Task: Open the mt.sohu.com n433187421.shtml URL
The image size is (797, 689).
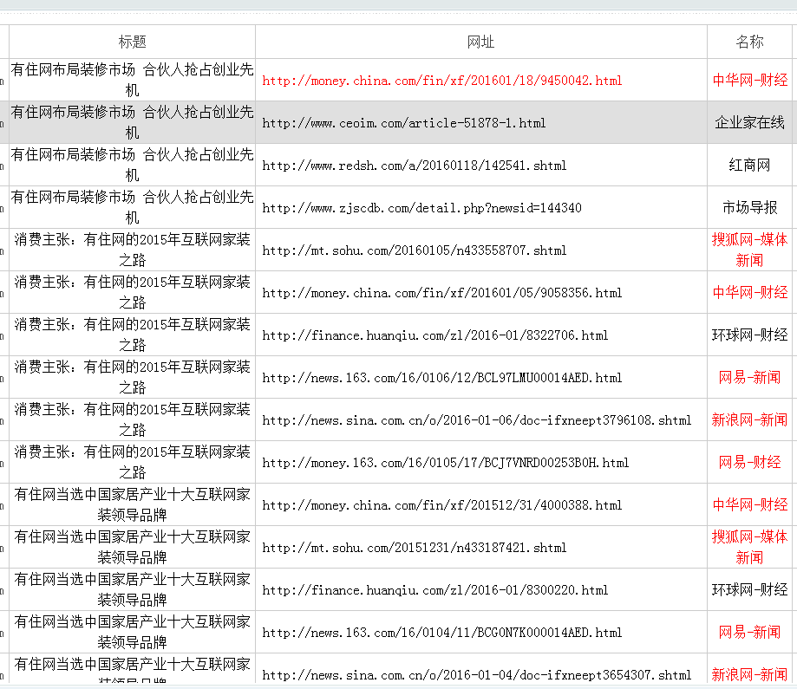Action: [415, 548]
